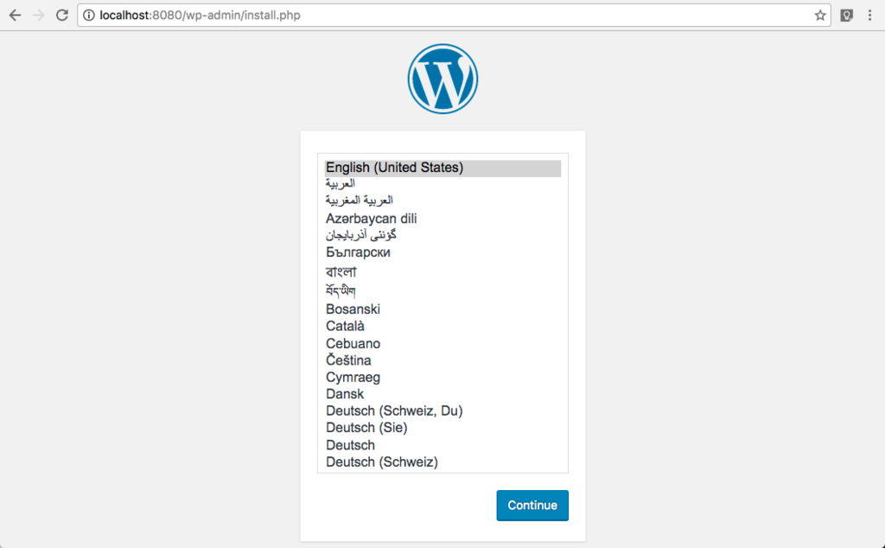Choose Cebuano from language list

(x=443, y=344)
